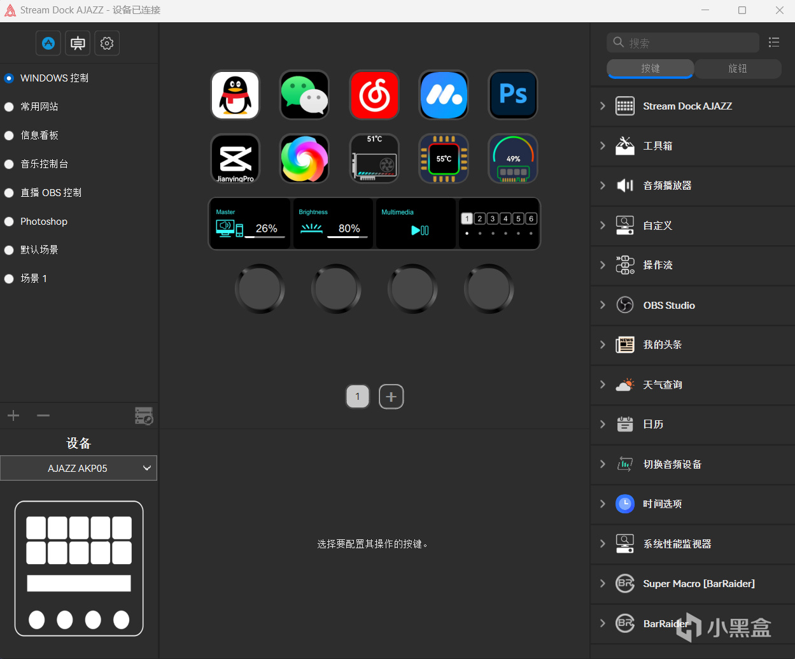Screen dimensions: 795x659
Task: Add a new scene with plus icon
Action: 13,416
